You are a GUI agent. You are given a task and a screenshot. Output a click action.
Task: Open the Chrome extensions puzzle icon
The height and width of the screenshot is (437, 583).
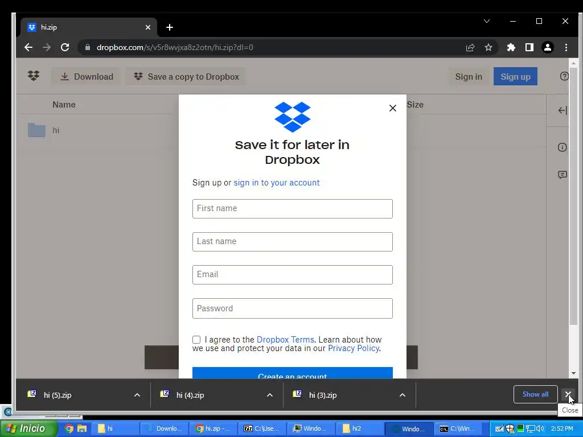pyautogui.click(x=511, y=47)
